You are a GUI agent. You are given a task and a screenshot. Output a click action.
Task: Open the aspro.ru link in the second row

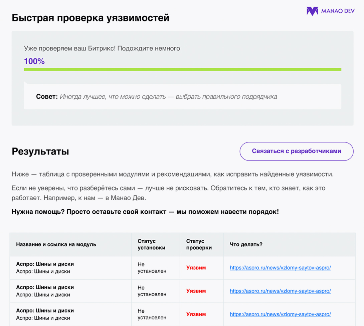281,291
